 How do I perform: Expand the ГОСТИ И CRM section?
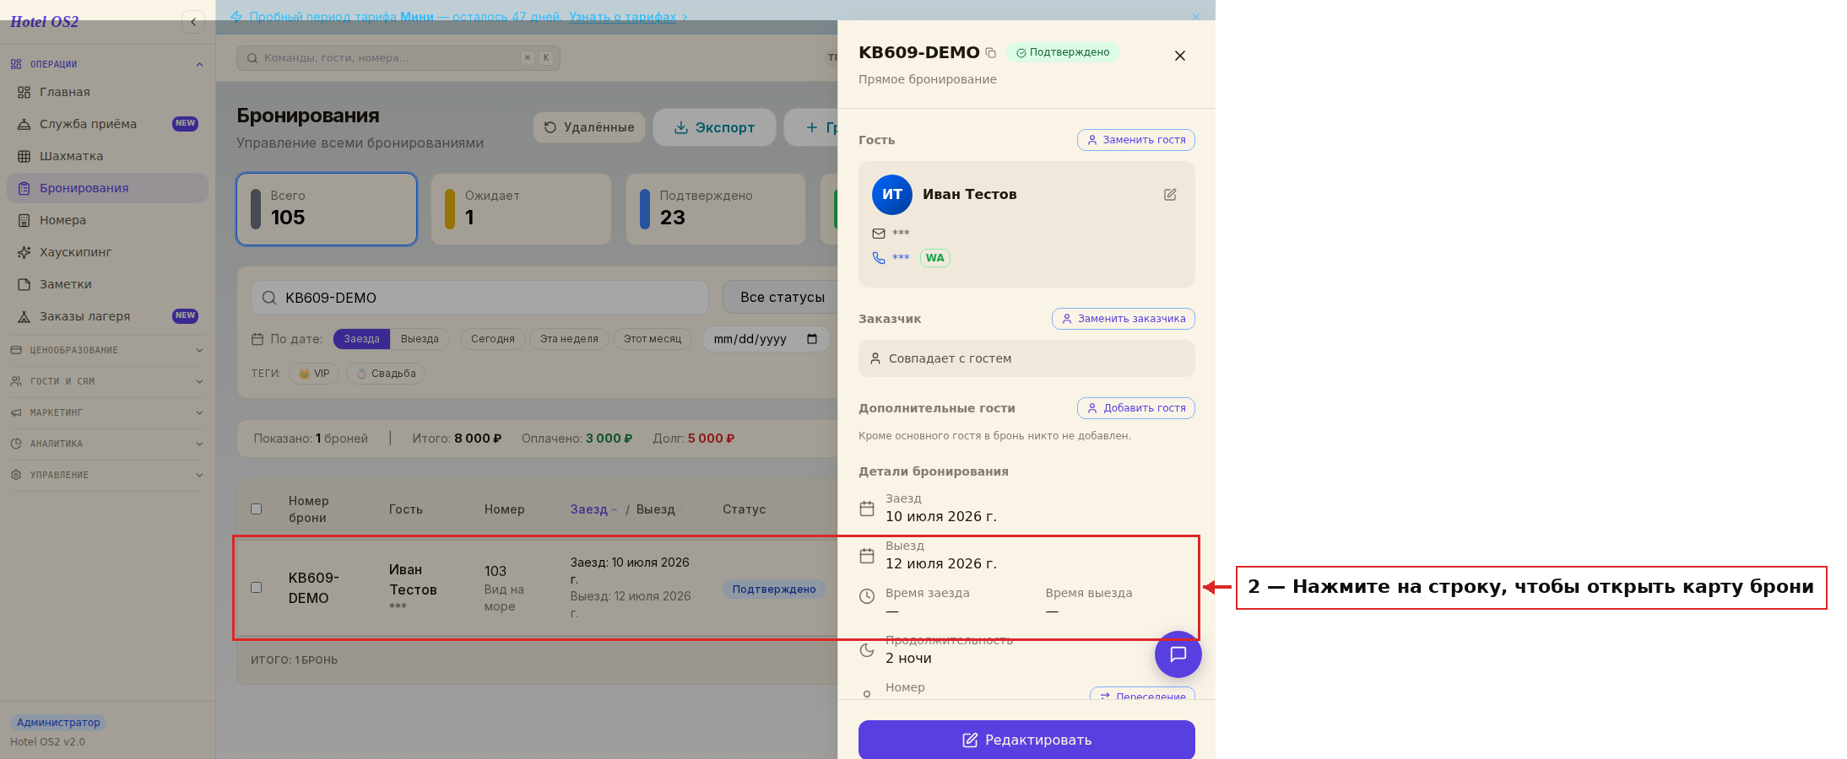[x=107, y=381]
